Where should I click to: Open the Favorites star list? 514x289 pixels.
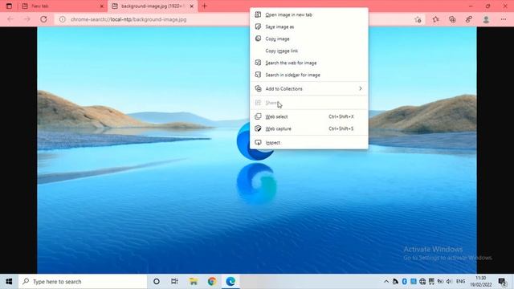coord(435,19)
